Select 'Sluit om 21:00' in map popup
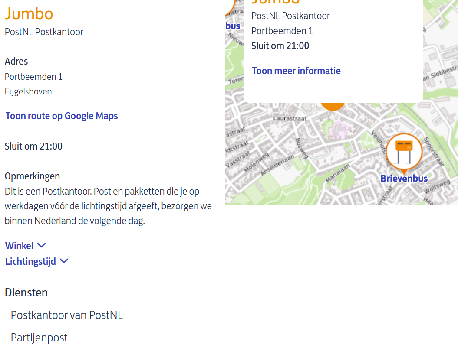Viewport: 458px width, 348px height. tap(280, 46)
